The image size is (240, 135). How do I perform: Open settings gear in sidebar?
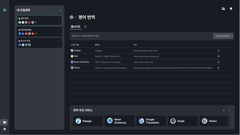pos(5,129)
